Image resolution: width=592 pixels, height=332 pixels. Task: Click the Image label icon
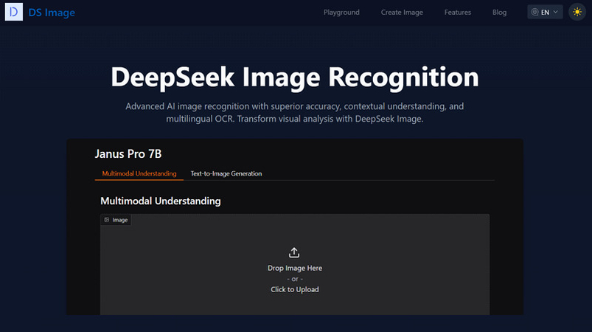tap(107, 220)
